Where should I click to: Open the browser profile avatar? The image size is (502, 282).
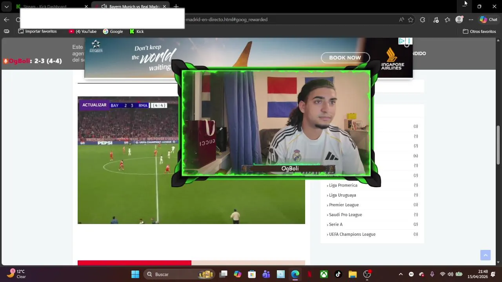point(459,20)
